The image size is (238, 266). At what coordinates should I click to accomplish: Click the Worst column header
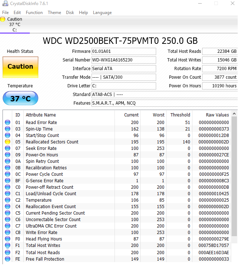(x=154, y=115)
